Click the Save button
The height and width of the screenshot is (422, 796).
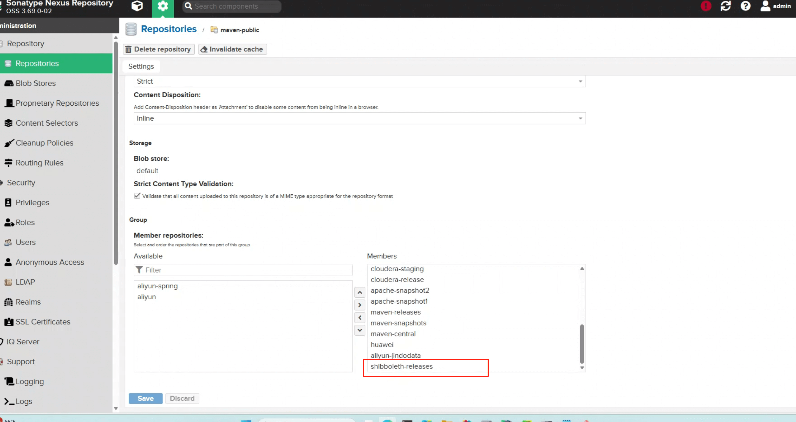click(146, 398)
